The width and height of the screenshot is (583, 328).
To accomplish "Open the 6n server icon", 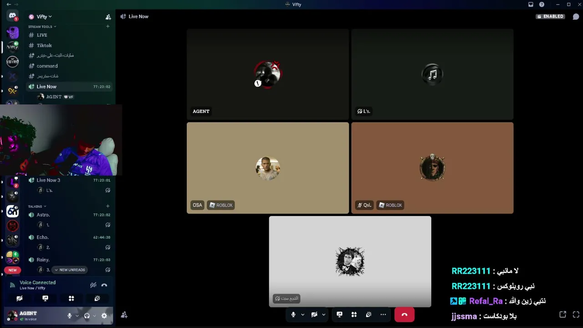I will point(12,211).
